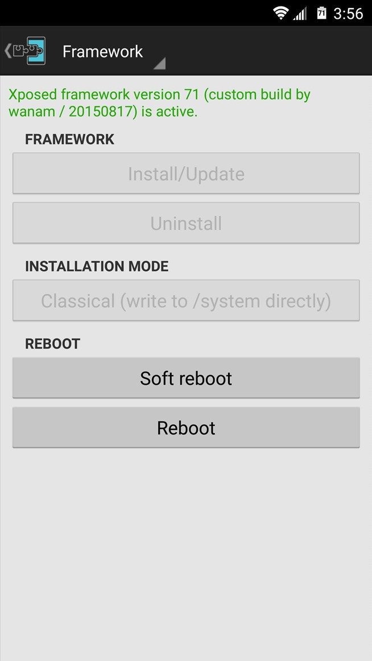Tap the INSTALLATION MODE section header
This screenshot has width=372, height=661.
pyautogui.click(x=97, y=266)
